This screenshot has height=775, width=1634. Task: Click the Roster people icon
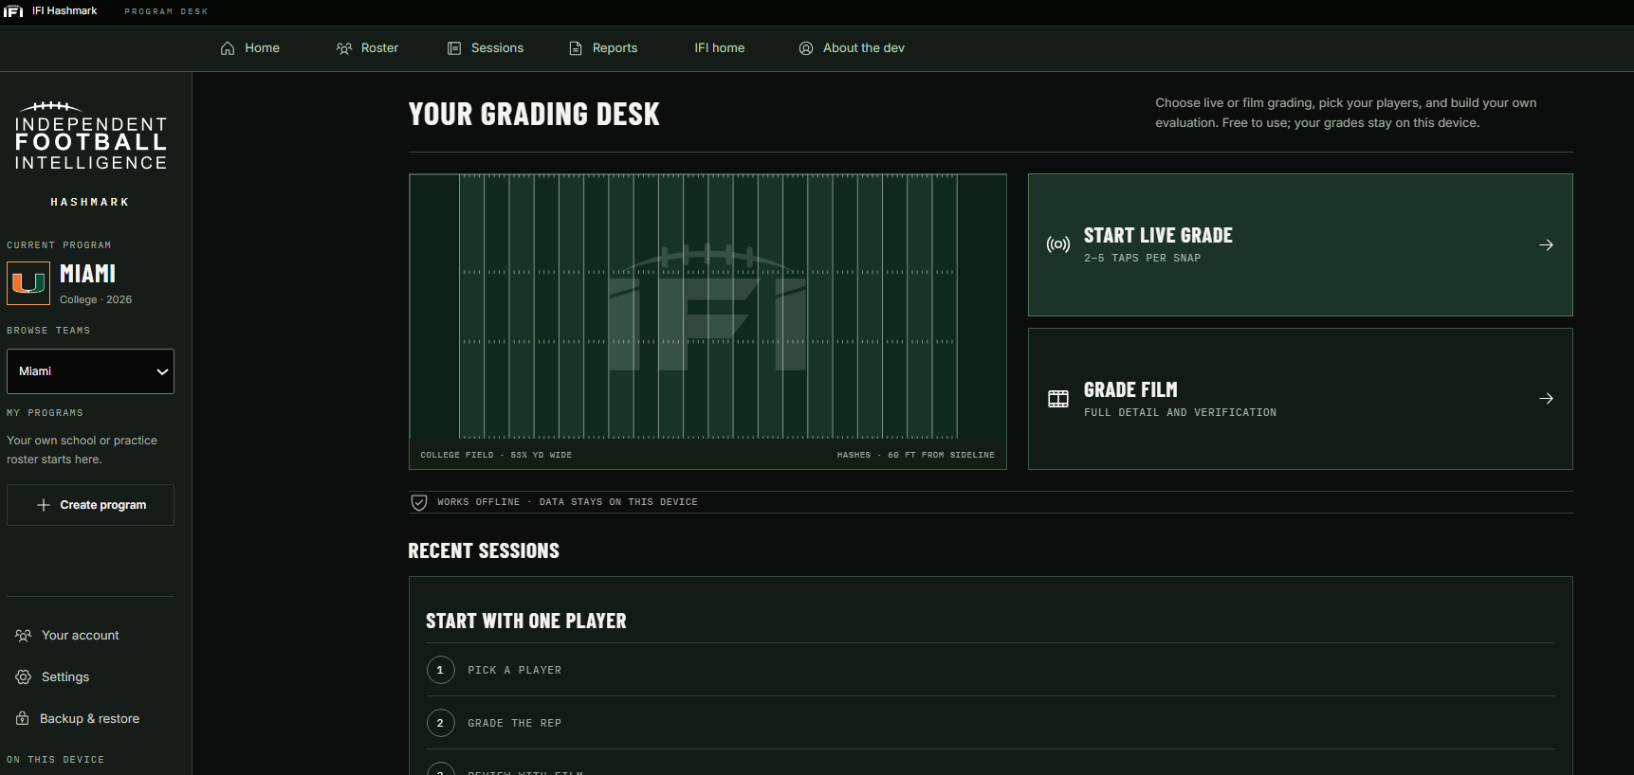344,48
